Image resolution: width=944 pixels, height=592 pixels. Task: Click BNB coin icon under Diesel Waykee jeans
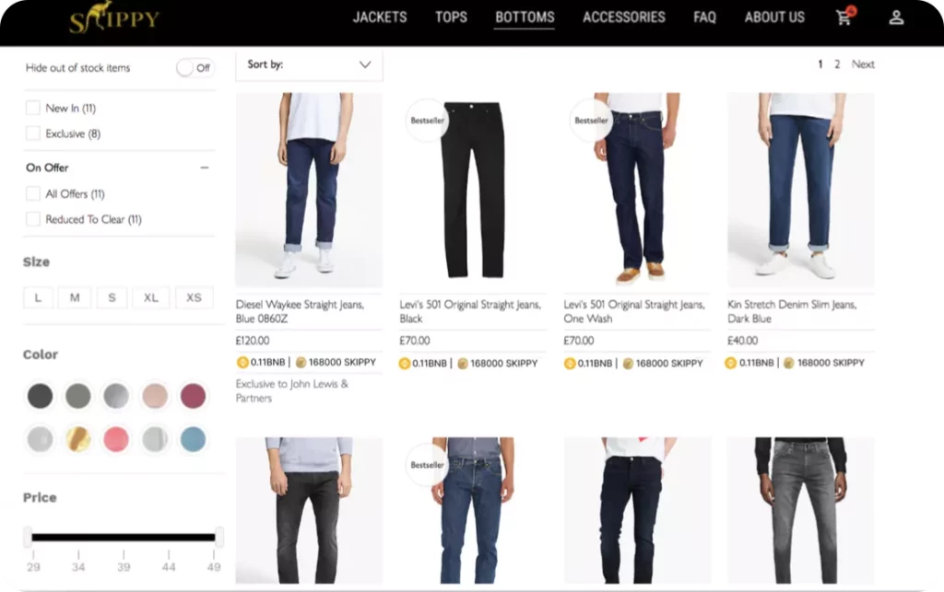242,363
